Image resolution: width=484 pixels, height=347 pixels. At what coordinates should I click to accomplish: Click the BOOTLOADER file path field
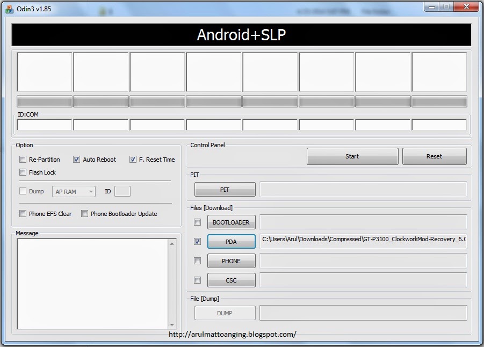point(363,222)
